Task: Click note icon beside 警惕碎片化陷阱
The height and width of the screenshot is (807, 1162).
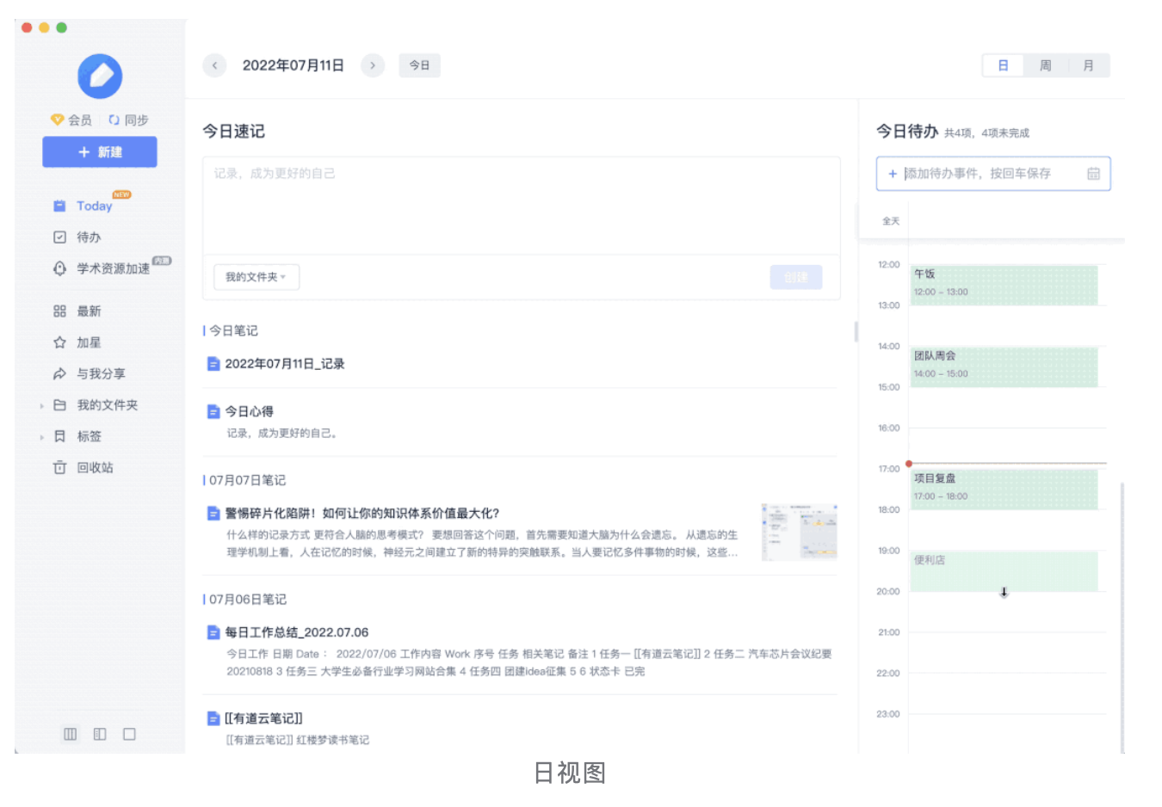Action: [x=213, y=514]
